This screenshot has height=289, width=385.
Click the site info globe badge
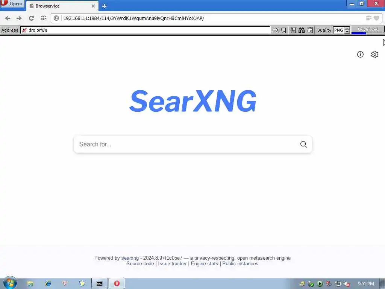pyautogui.click(x=56, y=18)
